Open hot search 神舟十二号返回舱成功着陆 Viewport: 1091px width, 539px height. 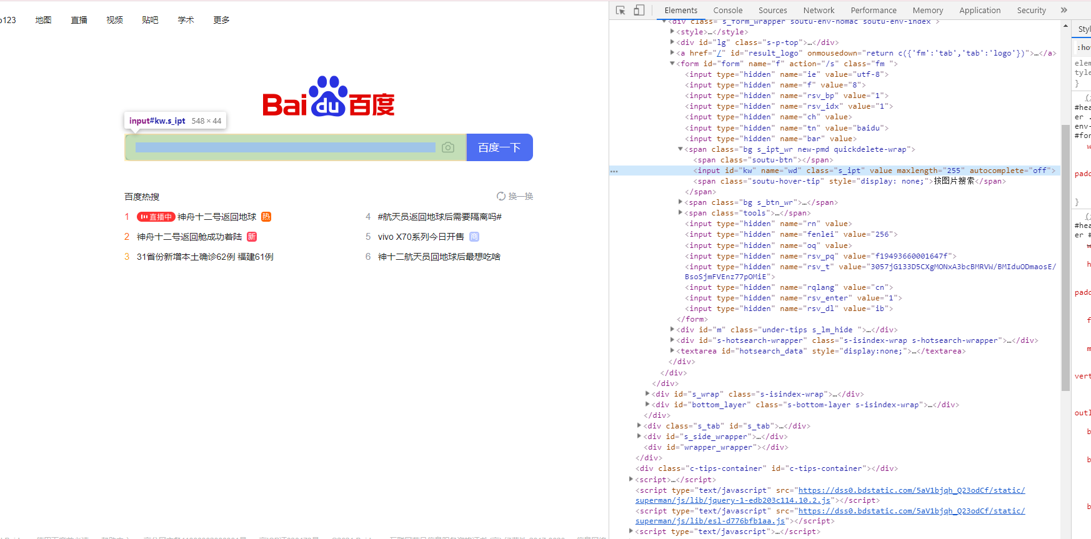pos(189,237)
